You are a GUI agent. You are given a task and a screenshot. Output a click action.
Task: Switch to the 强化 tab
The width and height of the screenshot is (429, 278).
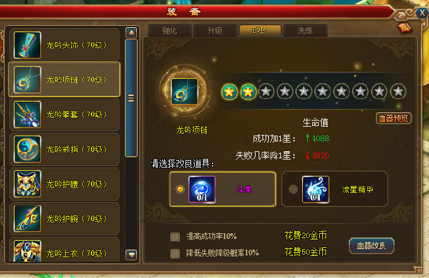click(170, 31)
